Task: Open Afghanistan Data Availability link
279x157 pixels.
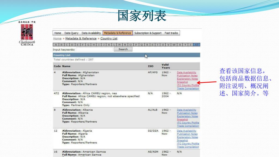Action: [186, 73]
